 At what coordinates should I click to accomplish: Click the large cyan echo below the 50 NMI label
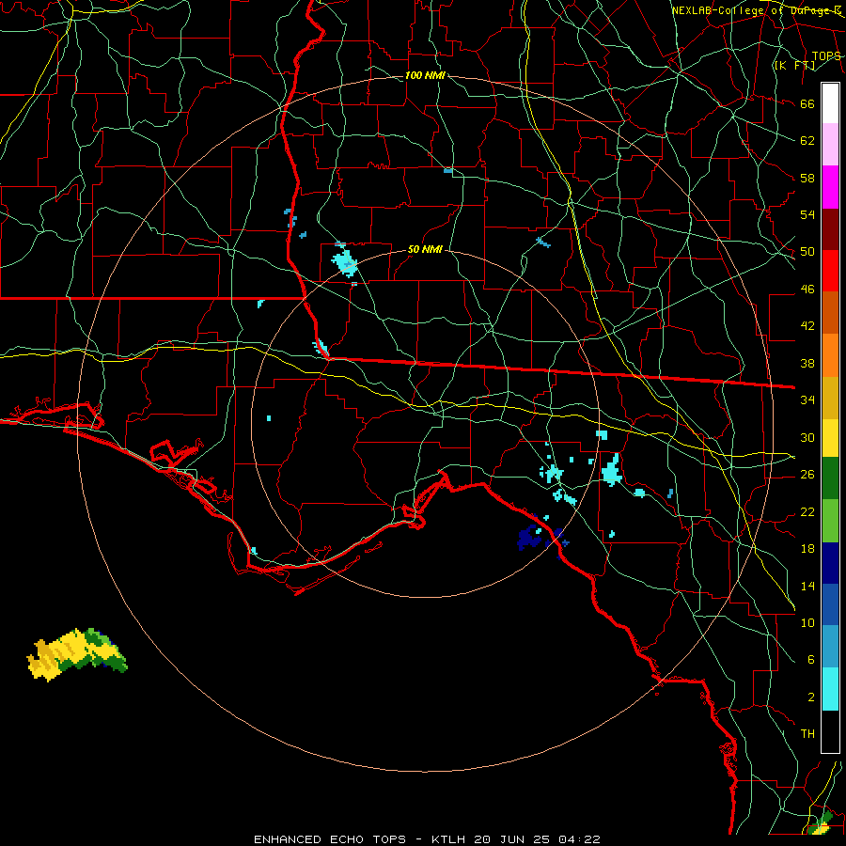pyautogui.click(x=344, y=261)
